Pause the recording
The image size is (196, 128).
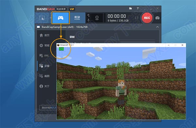coord(137,18)
